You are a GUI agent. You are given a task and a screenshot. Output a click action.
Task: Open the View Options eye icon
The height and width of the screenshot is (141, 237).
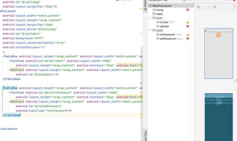198,7
